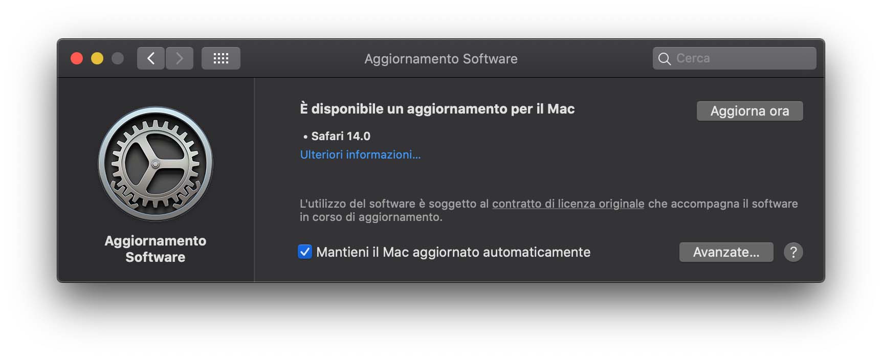Click the gray zoom window button
Image resolution: width=882 pixels, height=358 pixels.
pyautogui.click(x=118, y=58)
